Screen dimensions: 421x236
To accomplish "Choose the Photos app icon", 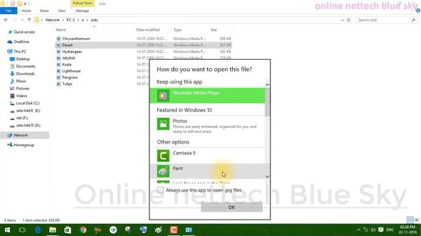I will [x=163, y=124].
